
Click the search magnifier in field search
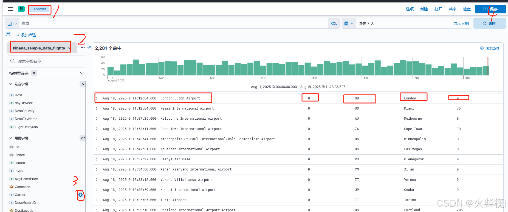[x=13, y=61]
